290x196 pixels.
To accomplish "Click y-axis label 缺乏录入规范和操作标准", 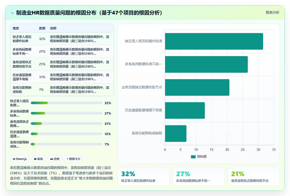I will click(143, 41).
